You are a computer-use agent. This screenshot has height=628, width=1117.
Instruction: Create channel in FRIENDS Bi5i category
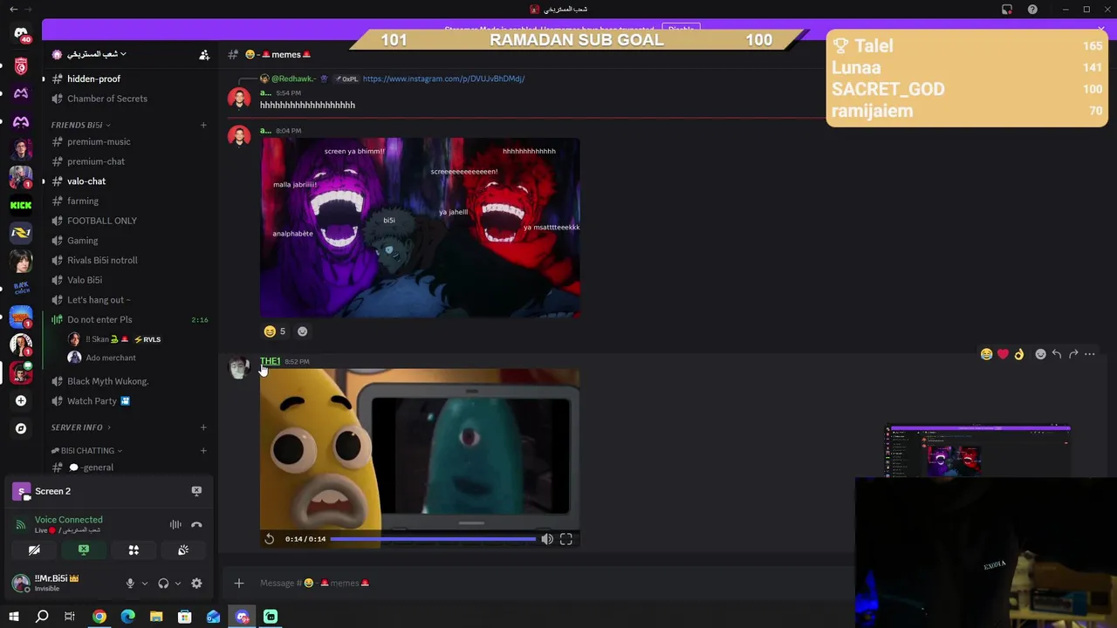pyautogui.click(x=203, y=125)
